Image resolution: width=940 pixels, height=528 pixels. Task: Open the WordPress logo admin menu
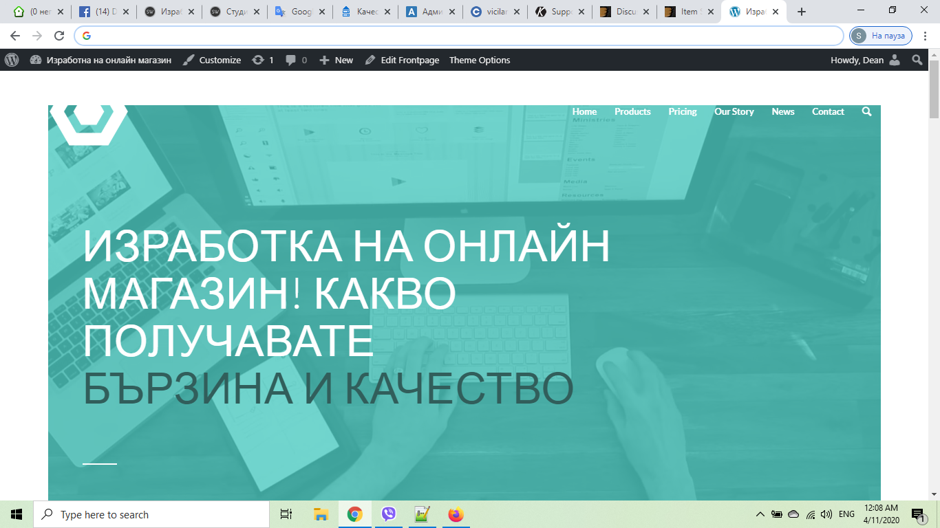click(x=12, y=60)
